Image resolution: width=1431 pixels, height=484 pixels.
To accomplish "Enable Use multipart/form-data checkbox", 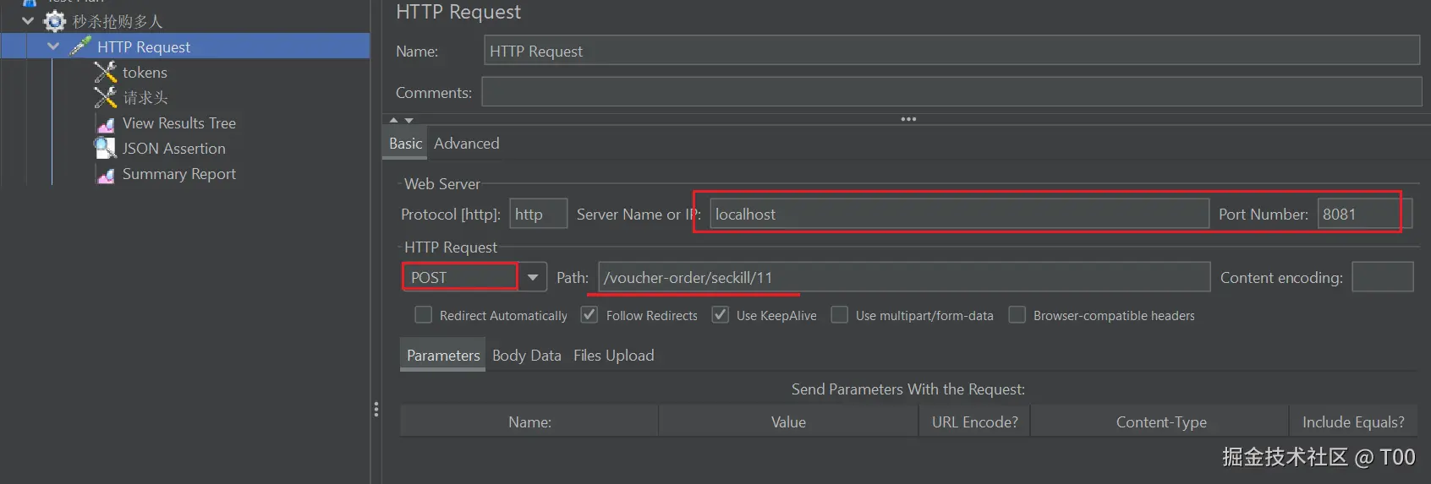I will [840, 315].
